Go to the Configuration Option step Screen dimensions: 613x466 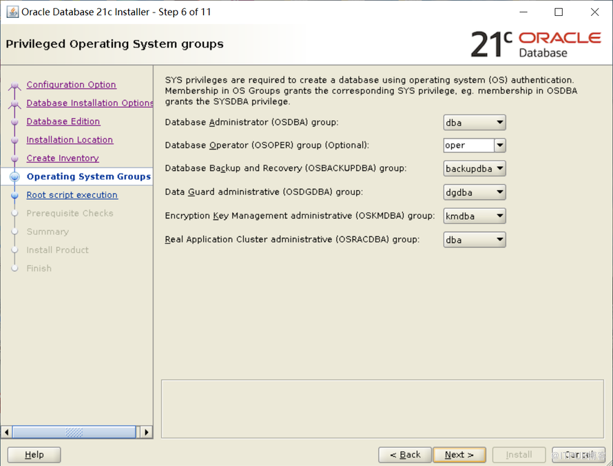click(71, 85)
